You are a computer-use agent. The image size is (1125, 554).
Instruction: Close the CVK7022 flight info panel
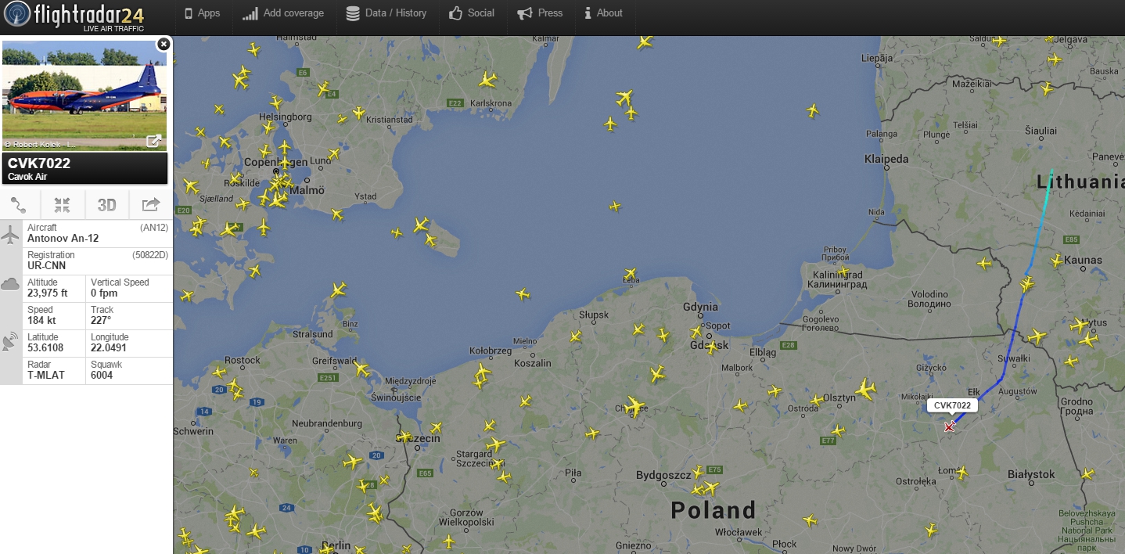tap(164, 44)
